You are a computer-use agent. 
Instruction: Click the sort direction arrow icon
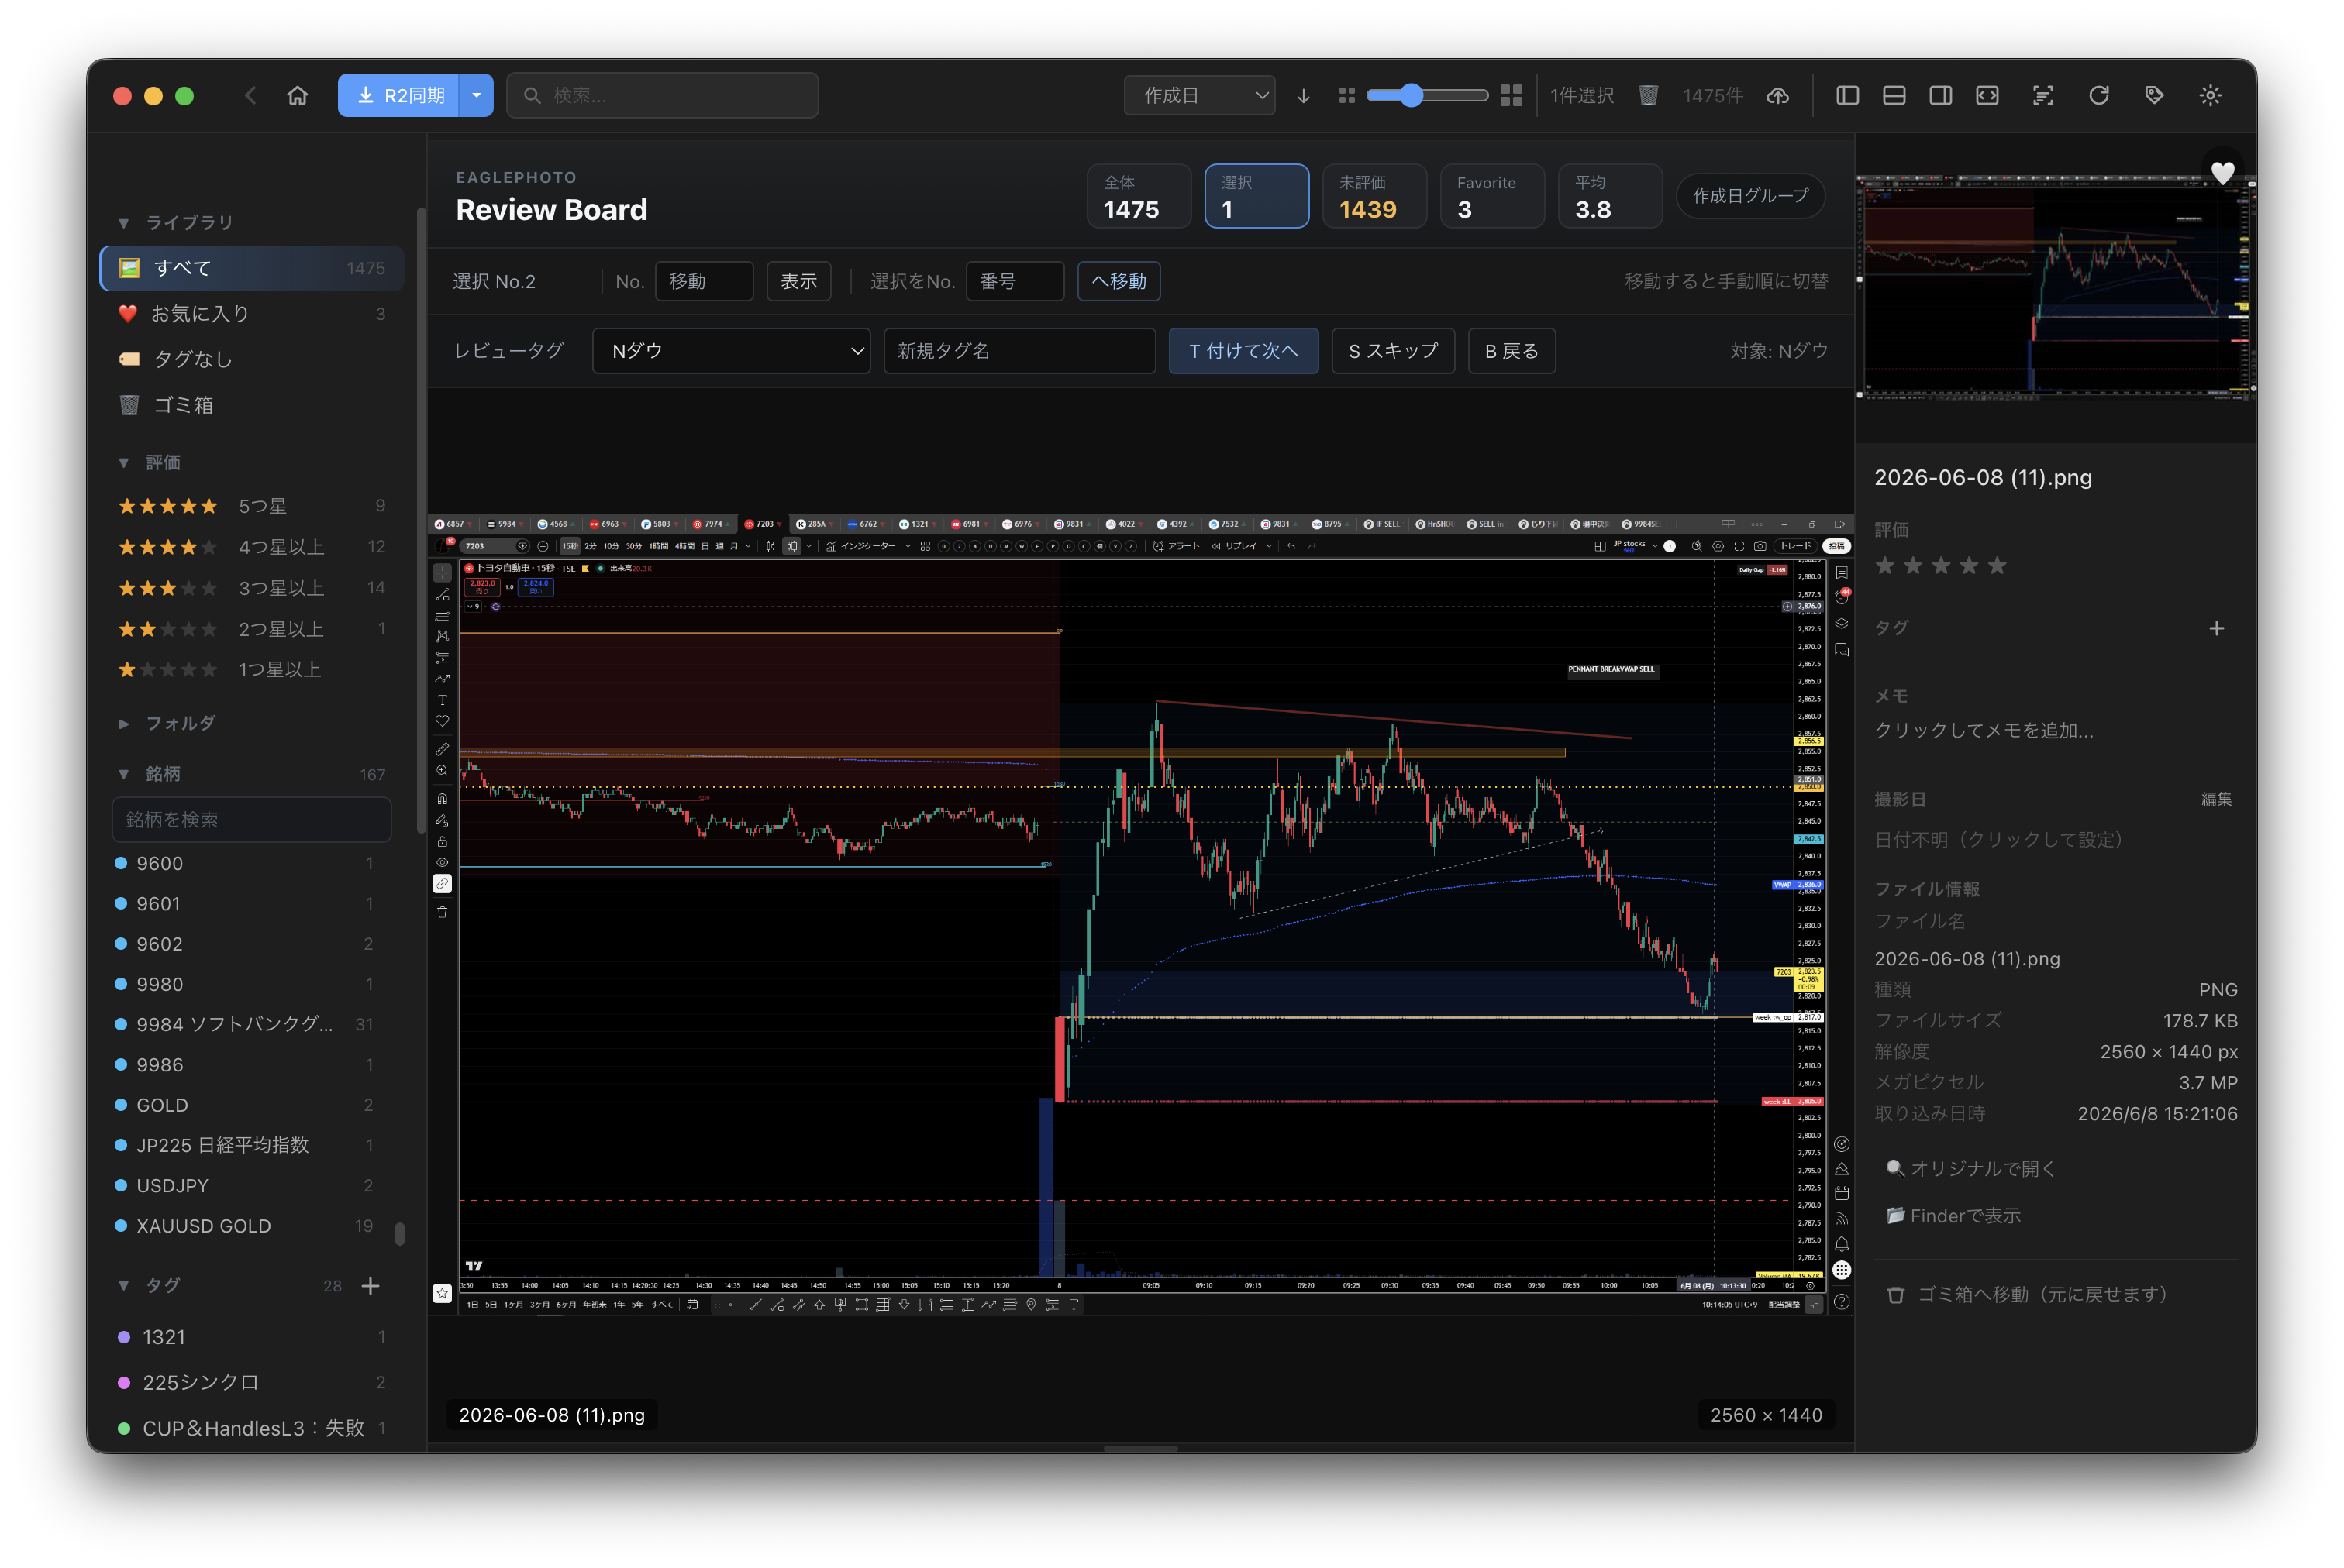1302,95
